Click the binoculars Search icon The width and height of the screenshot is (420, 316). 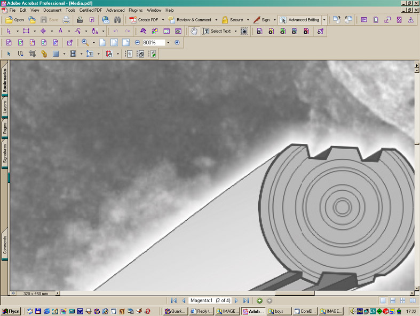pyautogui.click(x=117, y=20)
